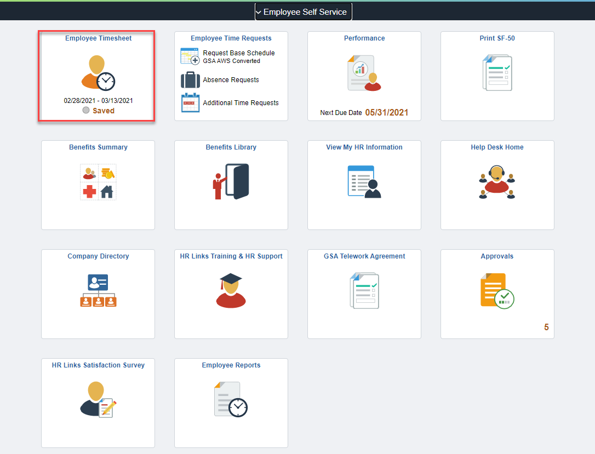Viewport: 595px width, 454px height.
Task: Click the Approvals pending count badge 5
Action: coord(546,327)
